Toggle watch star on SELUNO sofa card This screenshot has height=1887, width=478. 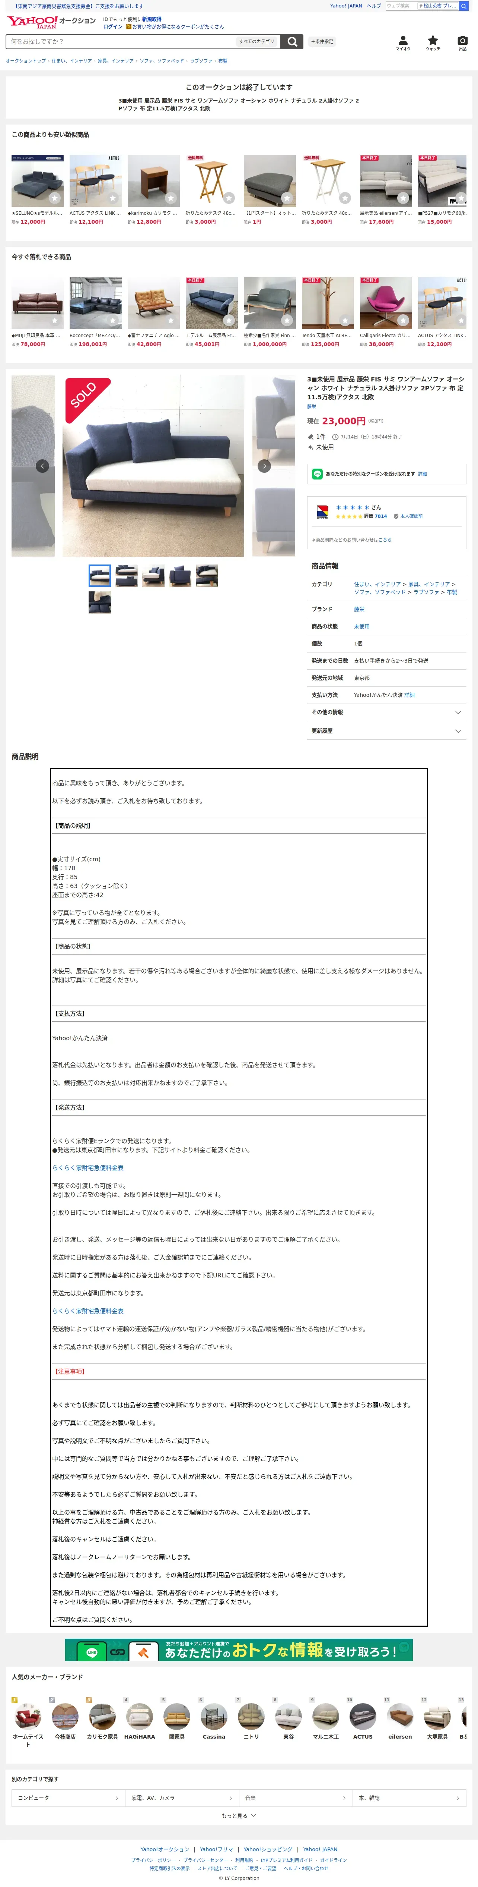(54, 198)
